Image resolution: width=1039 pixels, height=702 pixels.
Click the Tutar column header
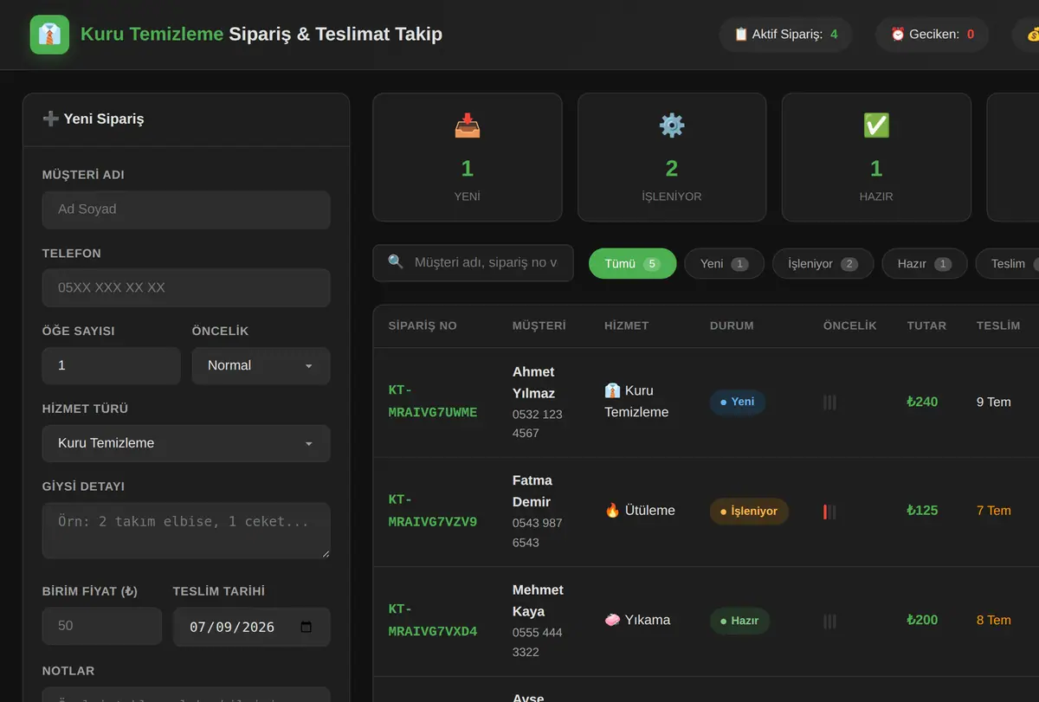click(x=926, y=325)
